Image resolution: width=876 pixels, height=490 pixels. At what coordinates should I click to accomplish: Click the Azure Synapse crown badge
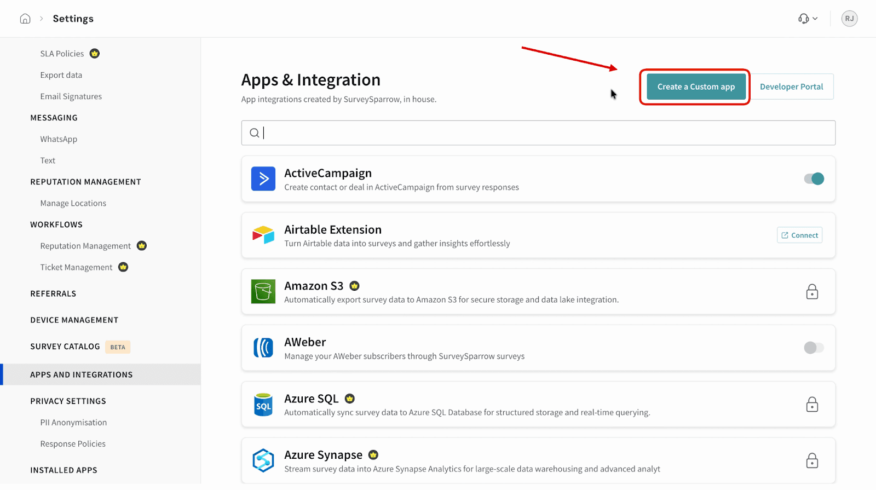coord(373,455)
